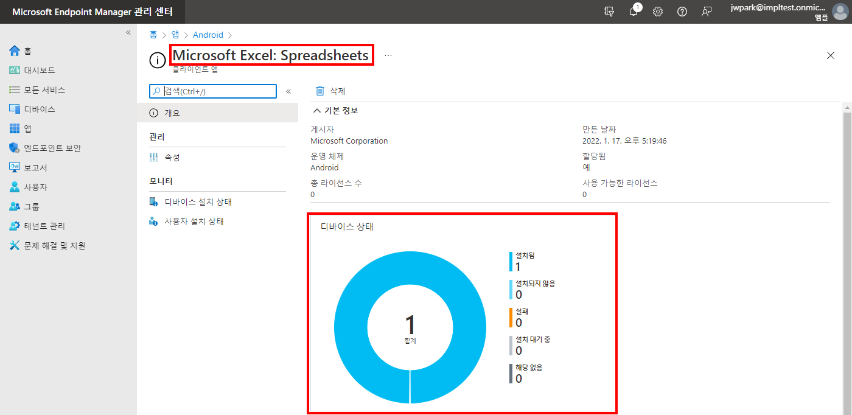Click the Users (사용자) icon
The height and width of the screenshot is (415, 852).
pos(15,187)
